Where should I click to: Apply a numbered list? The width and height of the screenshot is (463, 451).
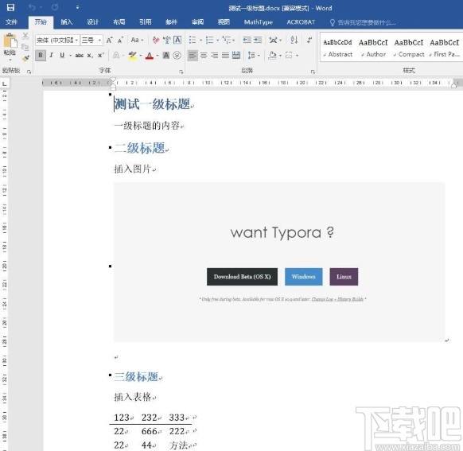point(209,40)
